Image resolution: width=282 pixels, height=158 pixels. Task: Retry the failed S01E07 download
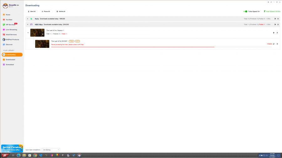[x=274, y=44]
